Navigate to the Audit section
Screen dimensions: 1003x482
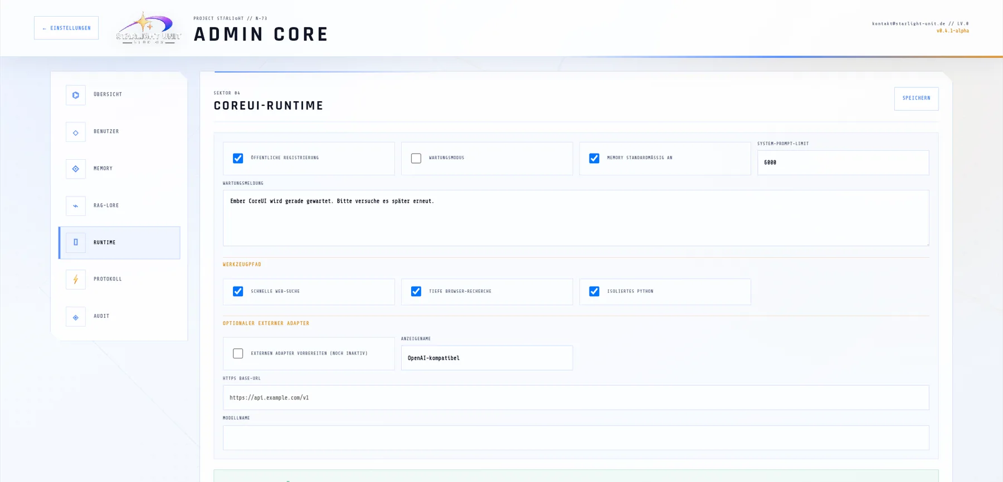pos(119,316)
